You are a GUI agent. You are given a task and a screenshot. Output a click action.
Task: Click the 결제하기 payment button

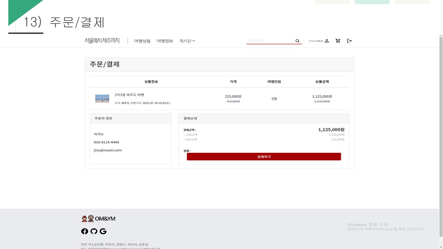(x=264, y=157)
